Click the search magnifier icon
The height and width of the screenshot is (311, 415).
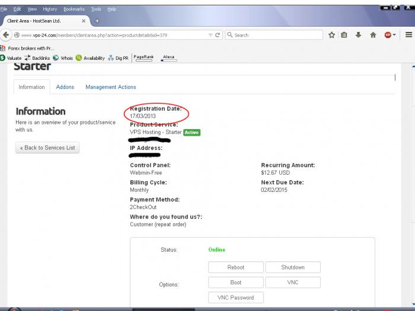point(230,35)
